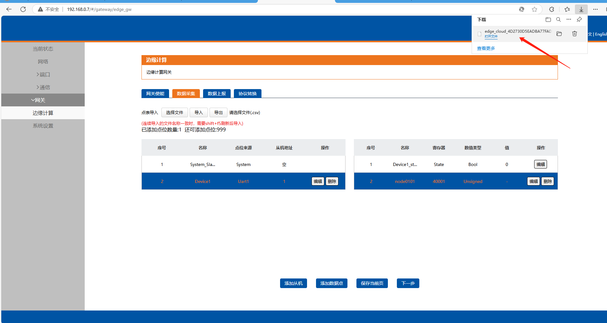
Task: Delete the edge_cloud download with trash icon
Action: [x=575, y=34]
